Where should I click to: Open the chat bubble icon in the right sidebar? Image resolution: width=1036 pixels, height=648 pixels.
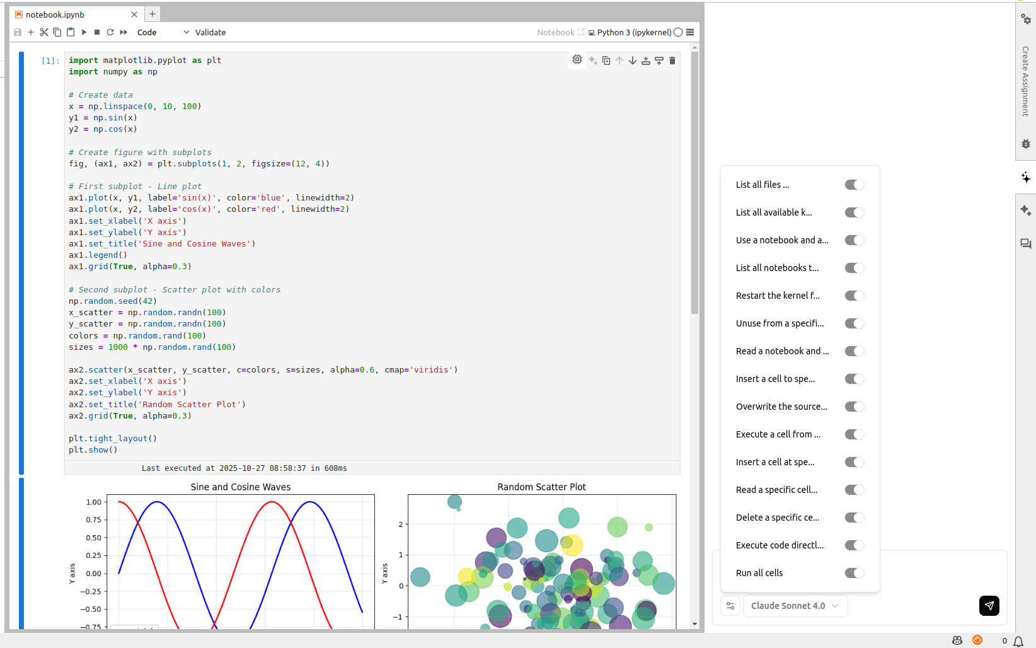(x=1025, y=244)
